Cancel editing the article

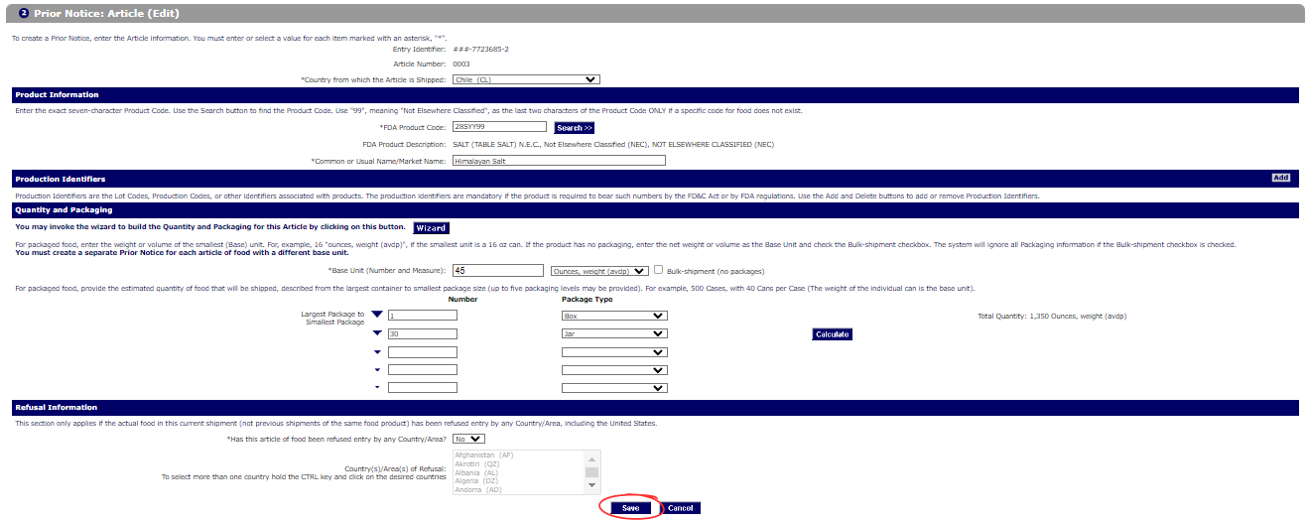(680, 508)
